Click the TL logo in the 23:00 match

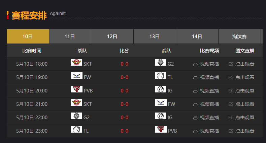click(x=76, y=129)
